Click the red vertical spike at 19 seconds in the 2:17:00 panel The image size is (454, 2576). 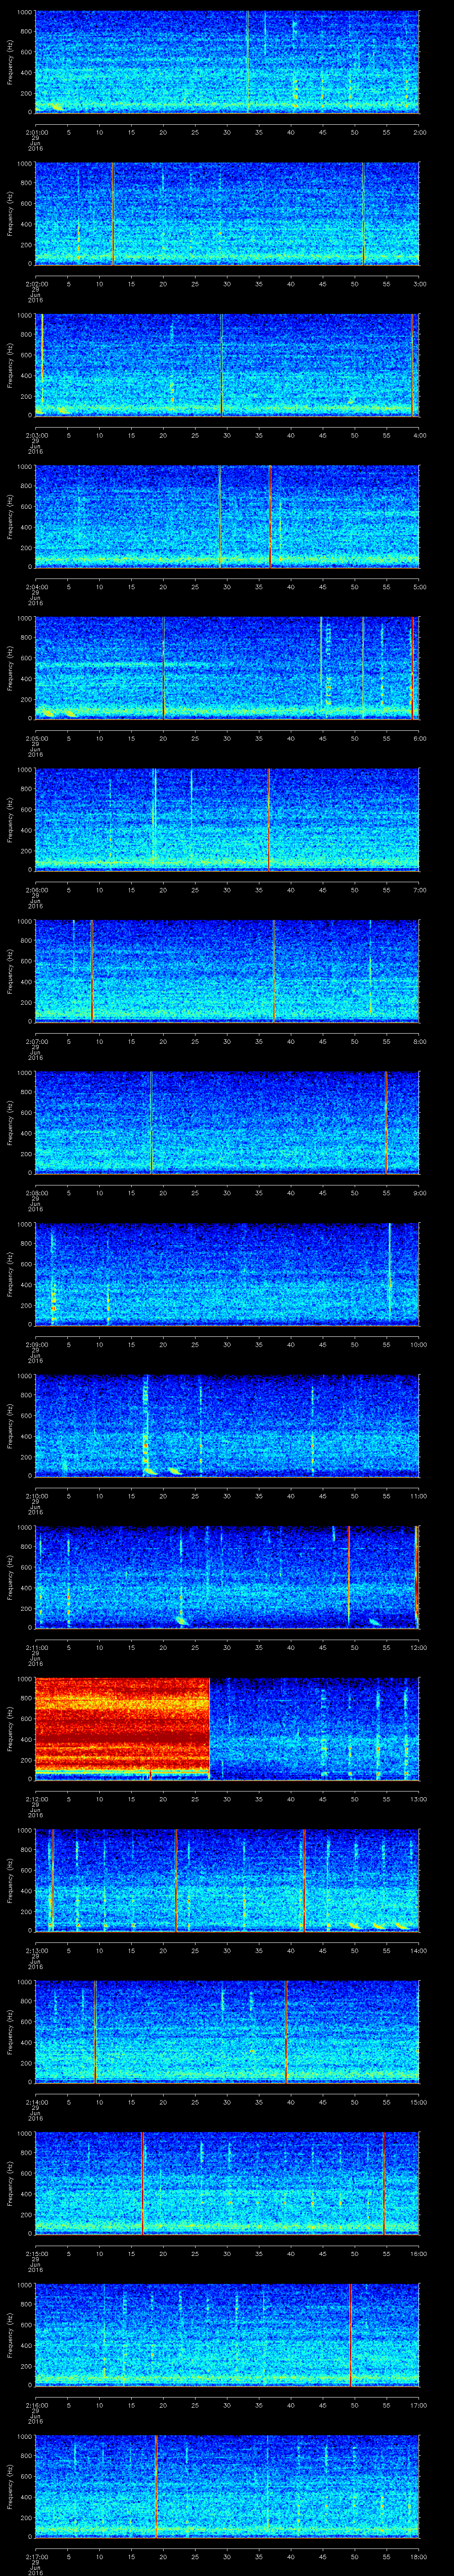[157, 2488]
